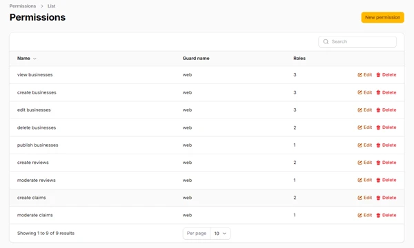Click the List breadcrumb item
This screenshot has height=248, width=414.
click(52, 6)
